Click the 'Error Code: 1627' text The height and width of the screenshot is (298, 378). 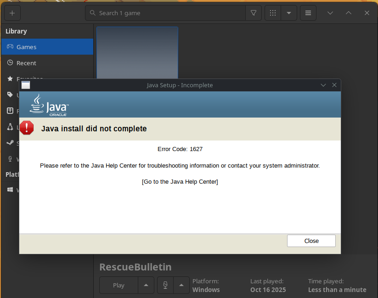tap(180, 149)
